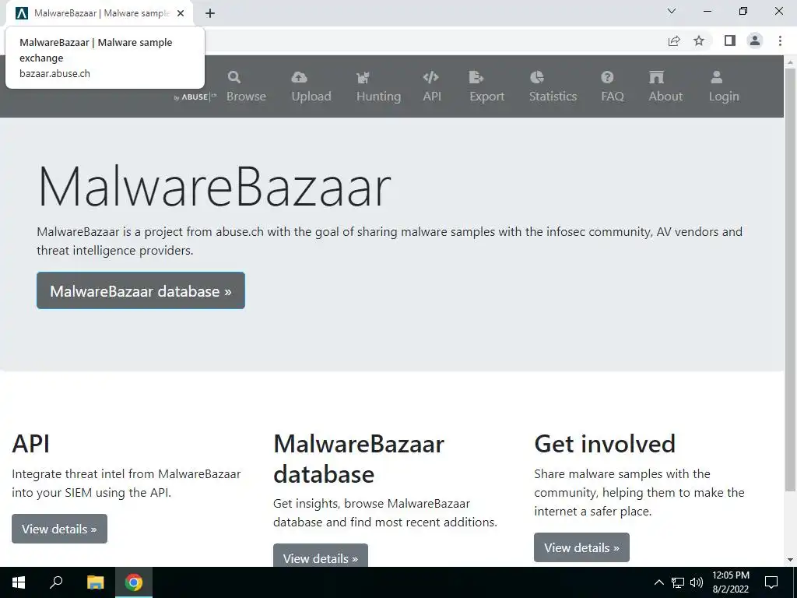Click the by ABUSE.ch logo
797x598 pixels.
click(195, 97)
